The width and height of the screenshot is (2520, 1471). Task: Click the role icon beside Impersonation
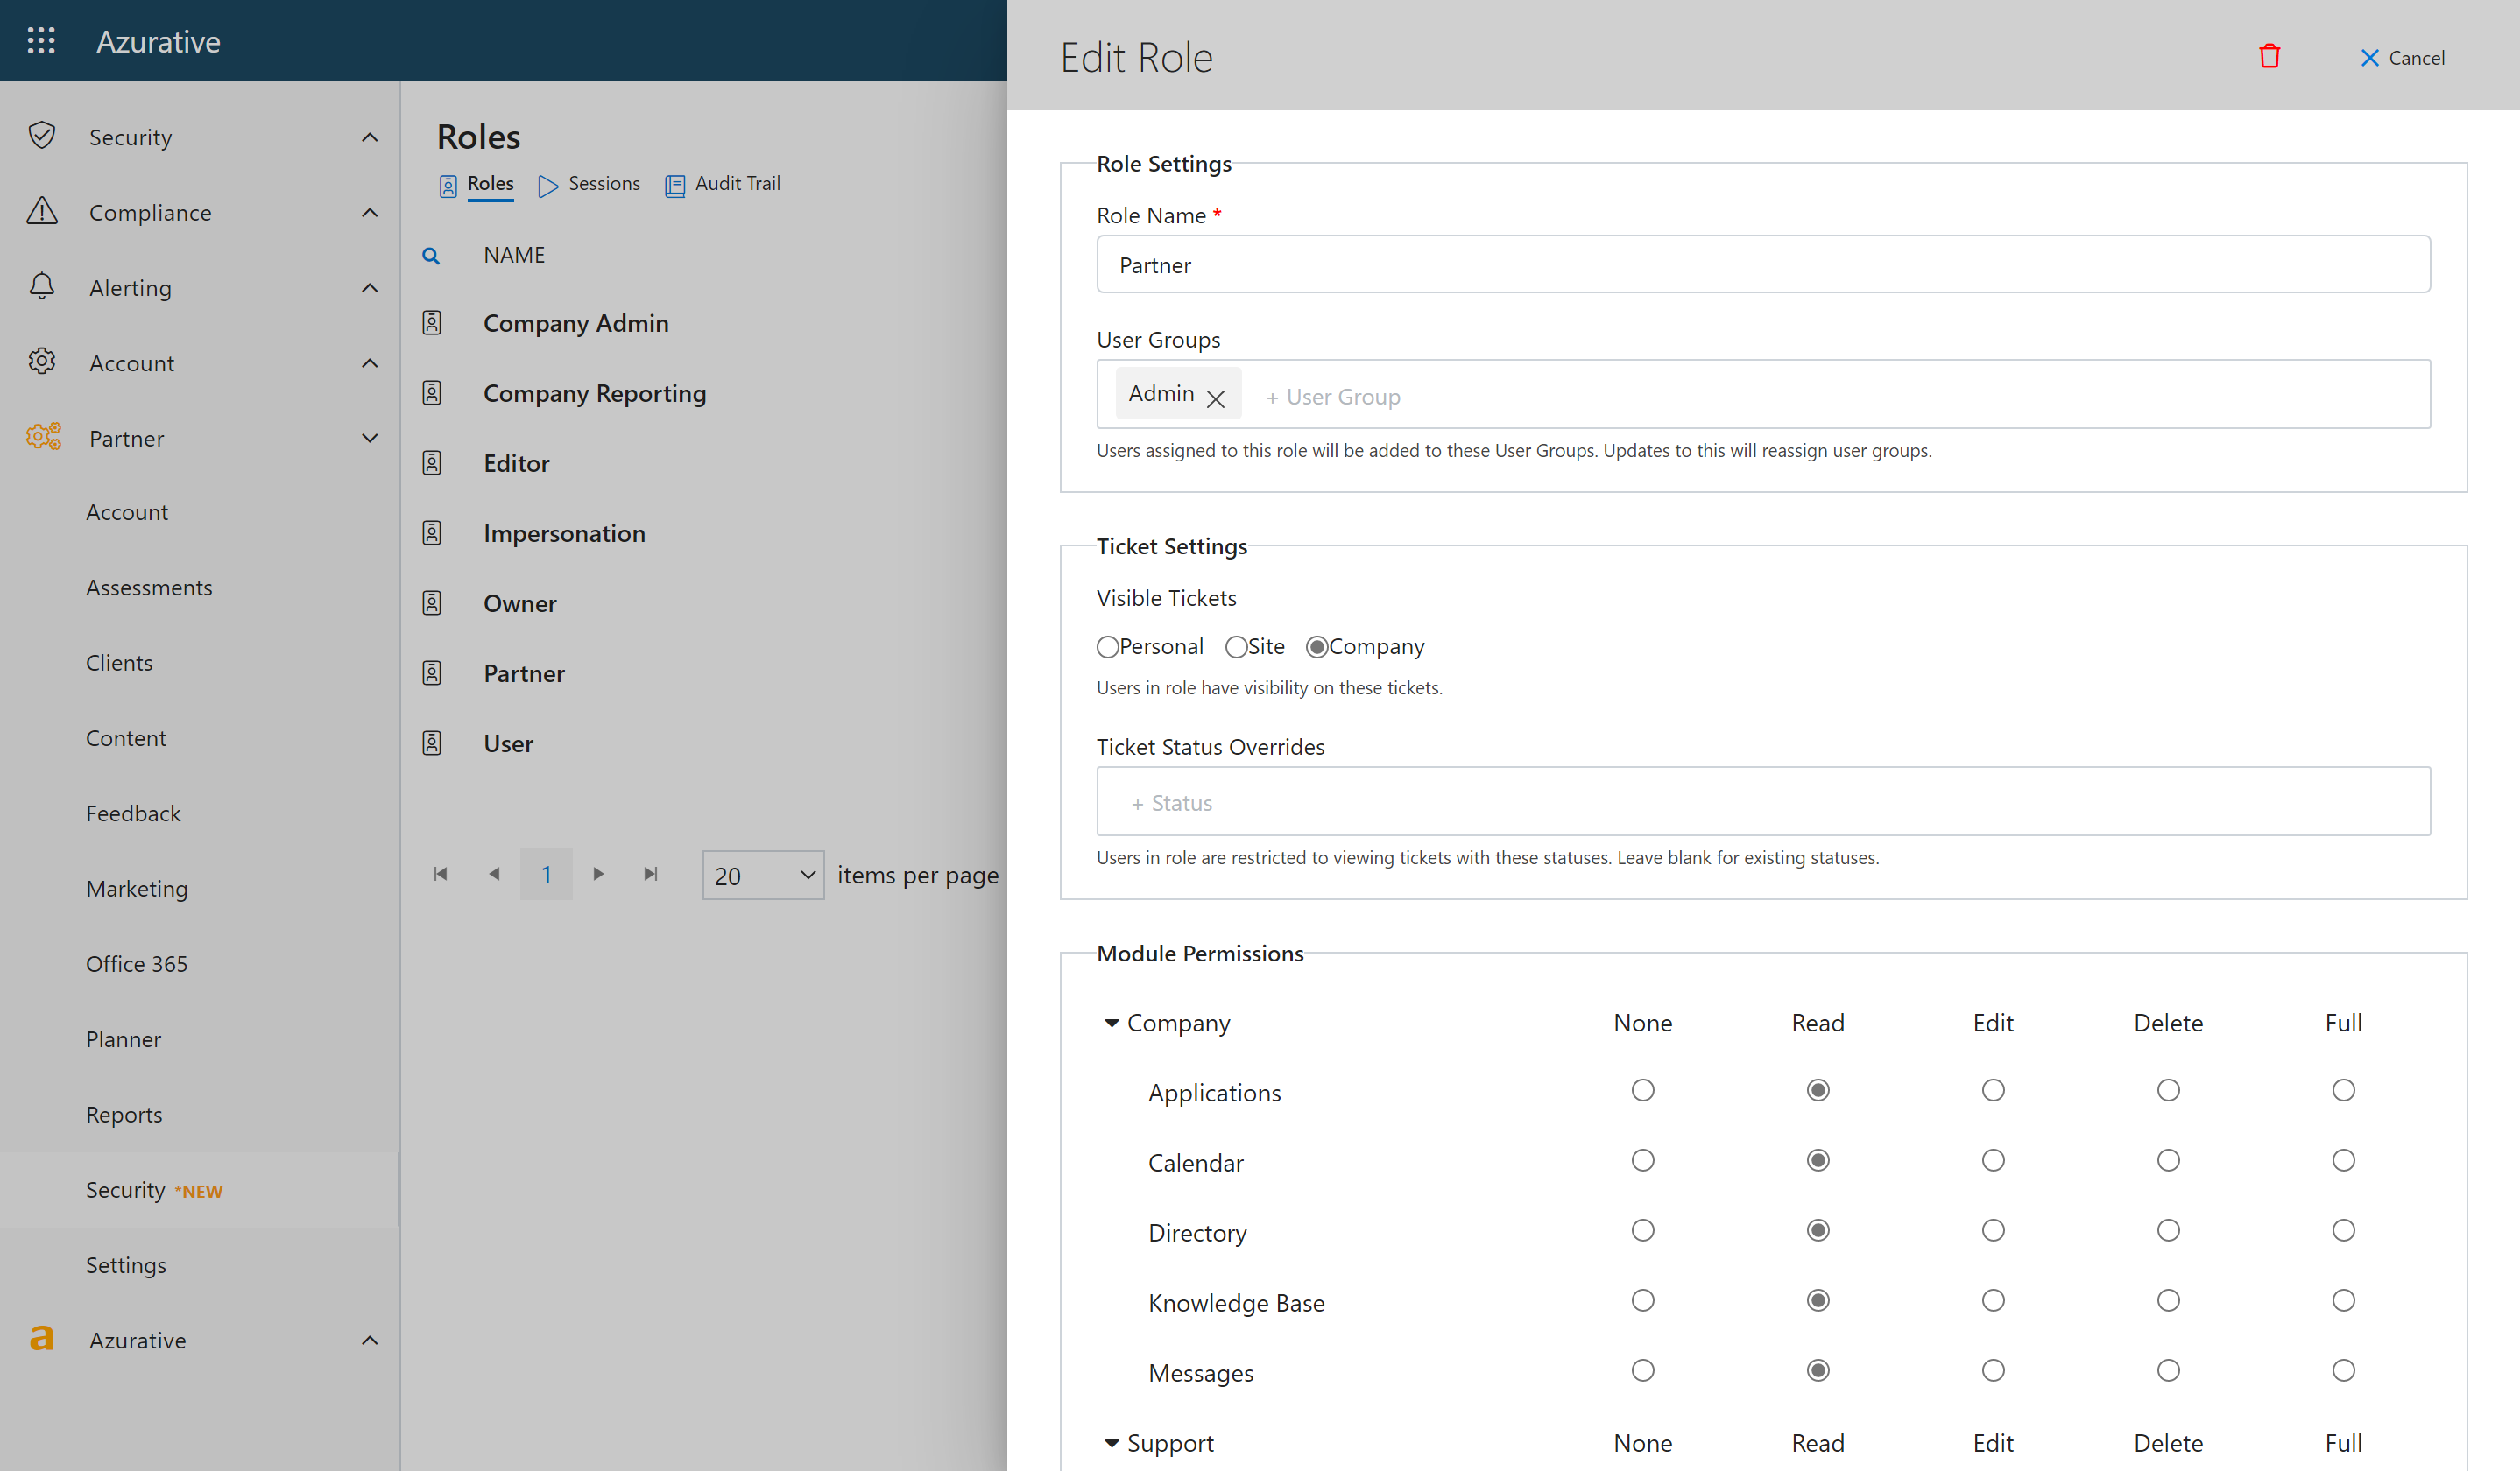432,532
